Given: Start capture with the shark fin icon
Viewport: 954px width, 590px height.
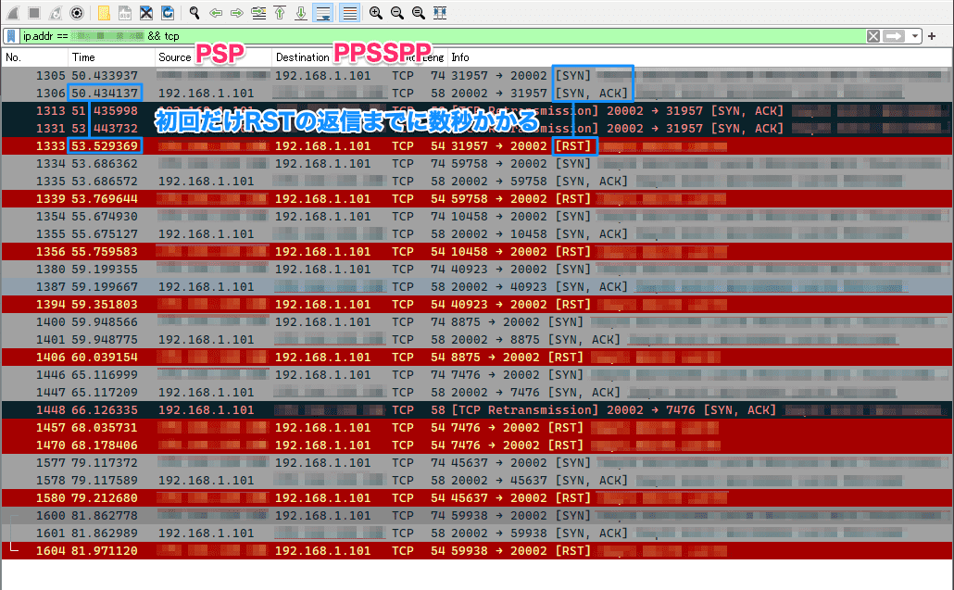Looking at the screenshot, I should (13, 13).
